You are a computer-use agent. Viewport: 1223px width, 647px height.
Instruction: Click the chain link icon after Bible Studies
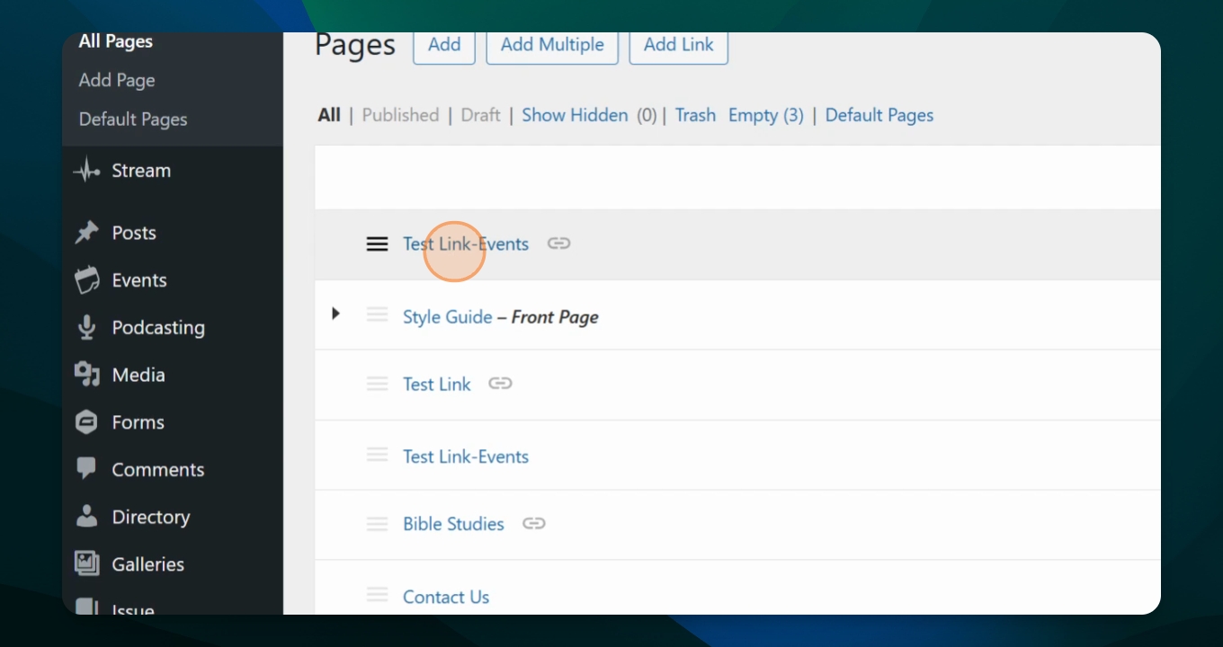click(x=534, y=523)
